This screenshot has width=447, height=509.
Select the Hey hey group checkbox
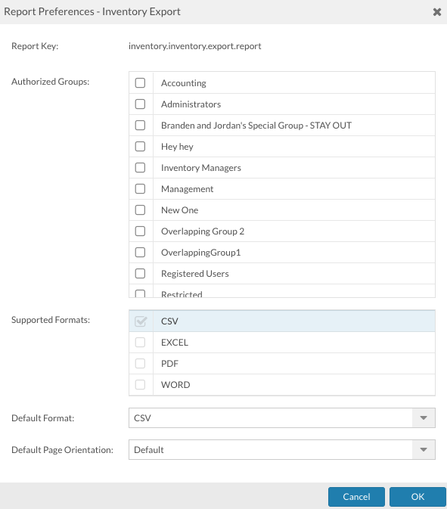point(140,147)
